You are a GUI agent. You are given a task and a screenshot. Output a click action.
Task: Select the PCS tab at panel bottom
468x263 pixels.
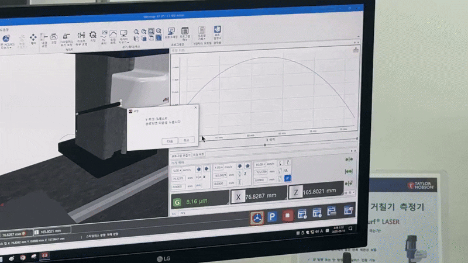click(x=183, y=213)
